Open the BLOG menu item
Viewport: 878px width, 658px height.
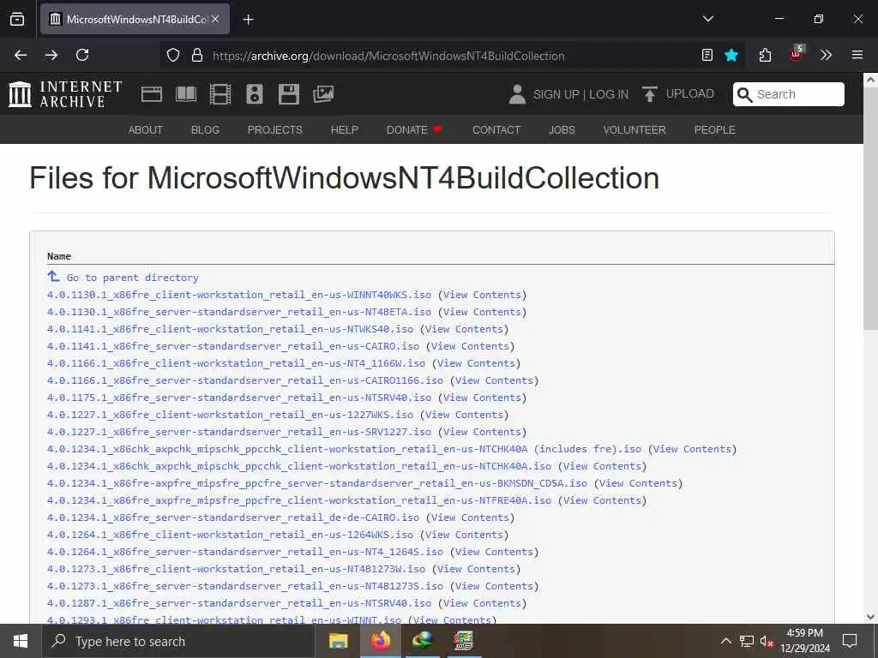point(205,130)
